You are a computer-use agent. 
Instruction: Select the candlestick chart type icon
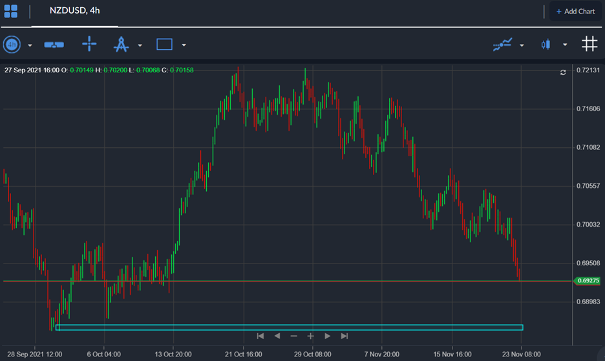[x=546, y=45]
